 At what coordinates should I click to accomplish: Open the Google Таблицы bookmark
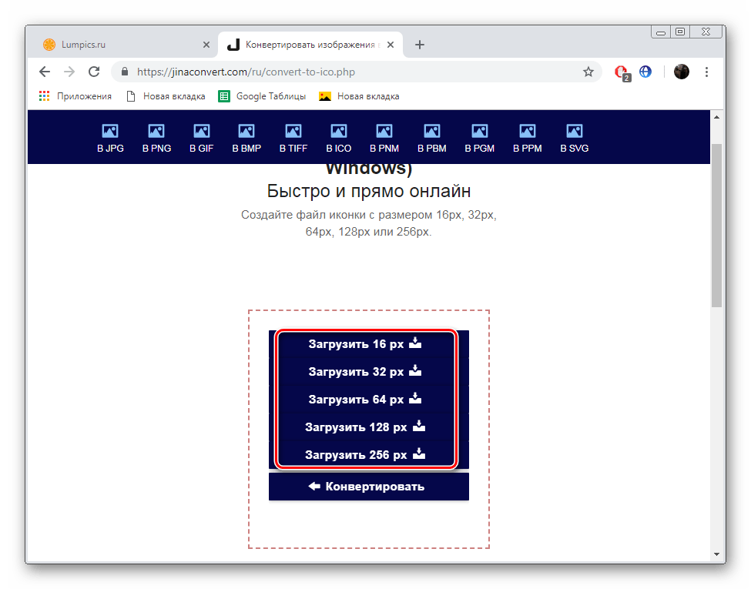262,96
